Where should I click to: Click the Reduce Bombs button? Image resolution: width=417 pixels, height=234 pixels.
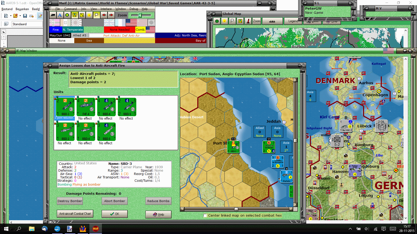pos(158,201)
